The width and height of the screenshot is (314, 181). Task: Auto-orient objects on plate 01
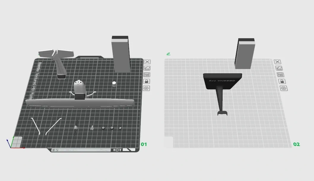[x=147, y=68]
